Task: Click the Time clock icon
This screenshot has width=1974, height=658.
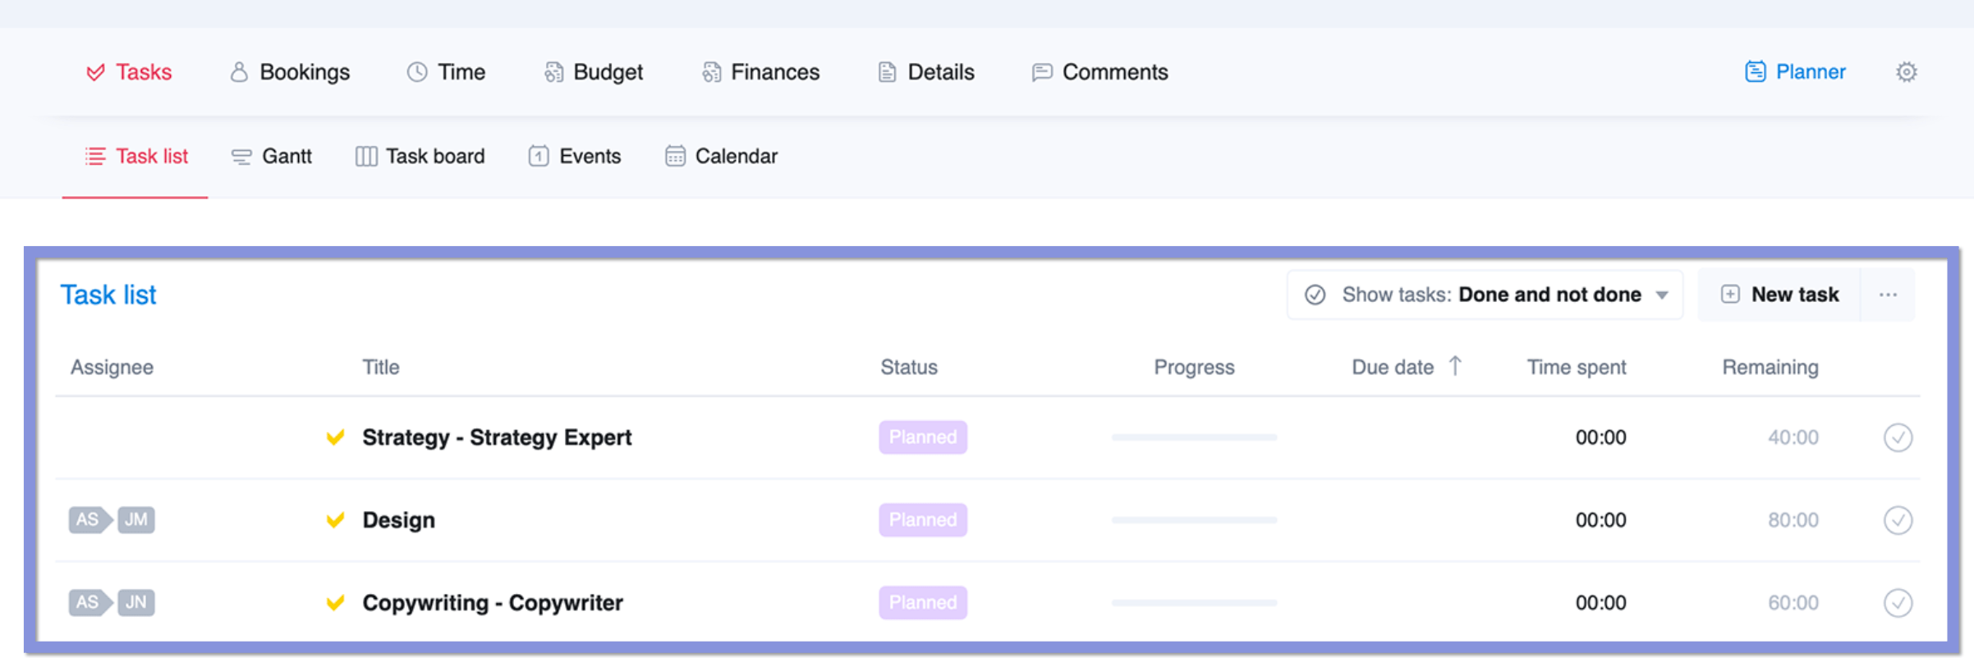Action: click(x=417, y=72)
